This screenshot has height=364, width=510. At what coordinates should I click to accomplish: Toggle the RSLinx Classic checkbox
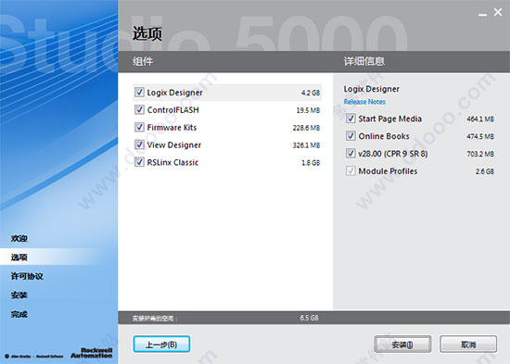(x=139, y=162)
